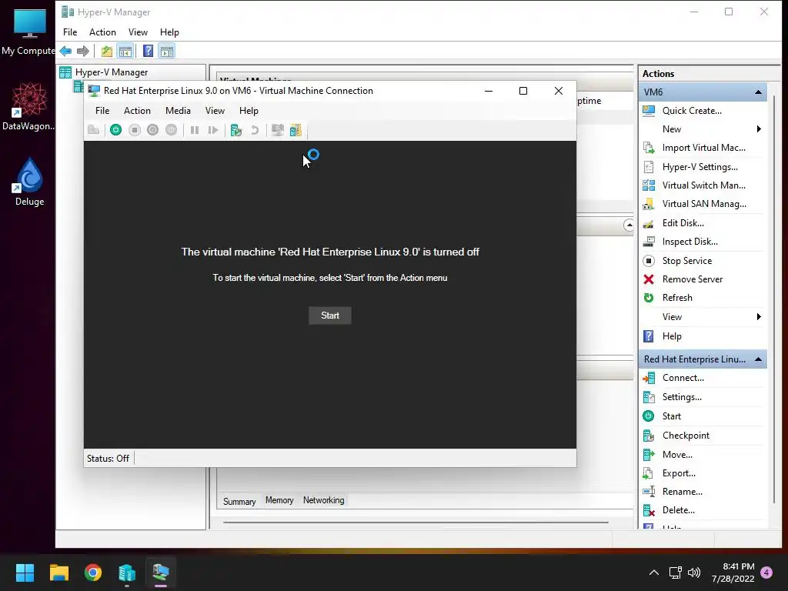Click the Ctrl+Alt+Delete icon in VM toolbar
This screenshot has height=591, width=788.
click(93, 130)
